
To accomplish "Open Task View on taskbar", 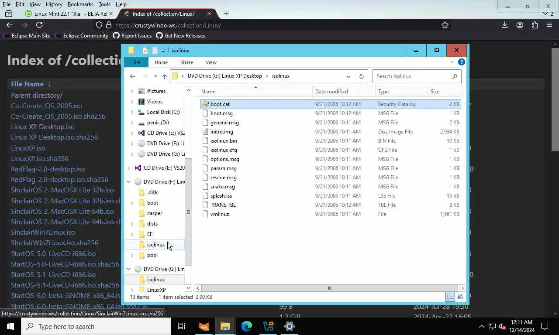I will tap(182, 326).
